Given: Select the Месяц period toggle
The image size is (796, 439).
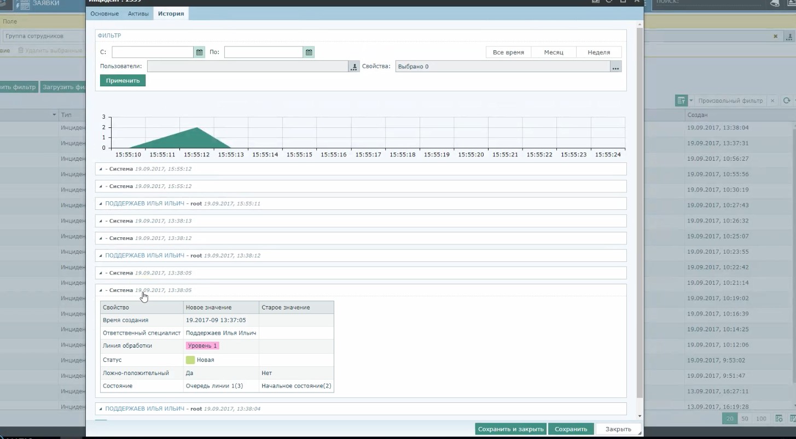Looking at the screenshot, I should pyautogui.click(x=554, y=52).
